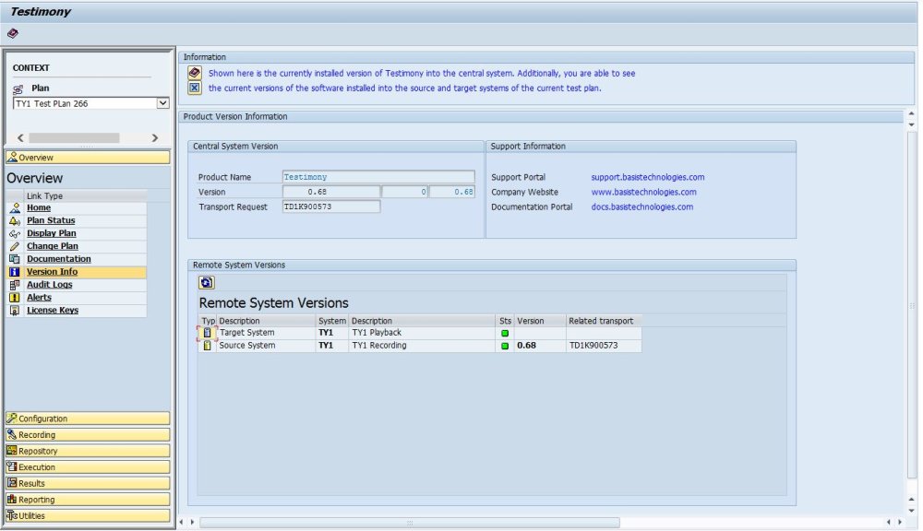Viewport: 923px width, 531px height.
Task: Close the Information panel with X icon
Action: tap(195, 88)
